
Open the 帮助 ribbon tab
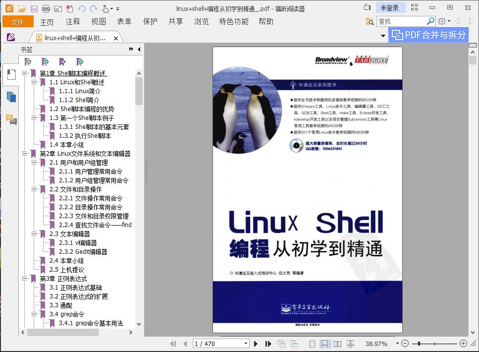(266, 21)
